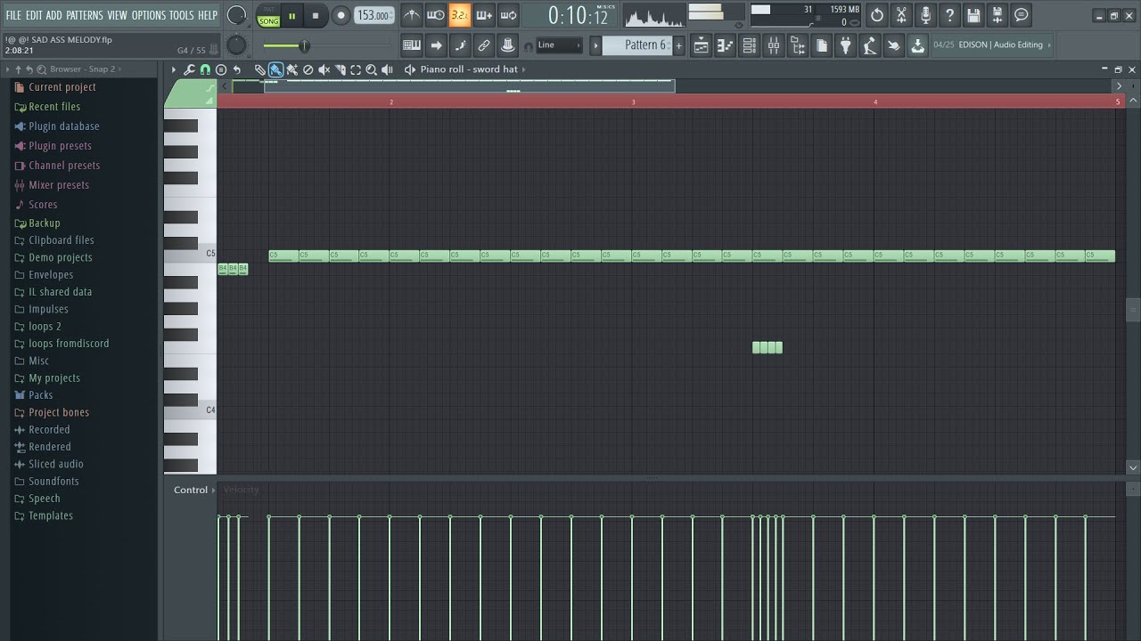Click the record button
This screenshot has width=1141, height=641.
(x=341, y=15)
